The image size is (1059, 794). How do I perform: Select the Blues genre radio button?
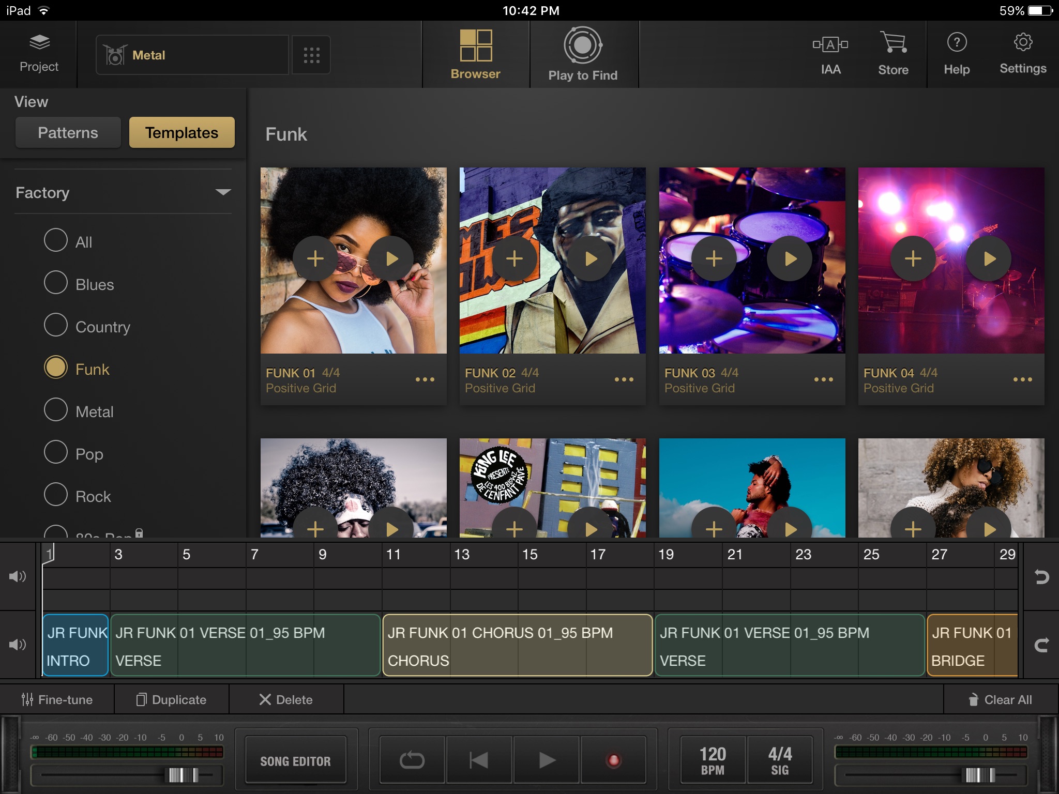coord(56,283)
